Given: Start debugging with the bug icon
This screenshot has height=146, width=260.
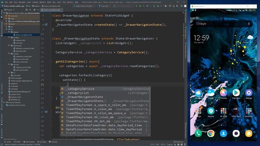Looking at the screenshot, I should point(140,6).
